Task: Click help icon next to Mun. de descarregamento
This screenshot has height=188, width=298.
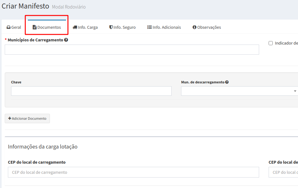Action: (227, 82)
